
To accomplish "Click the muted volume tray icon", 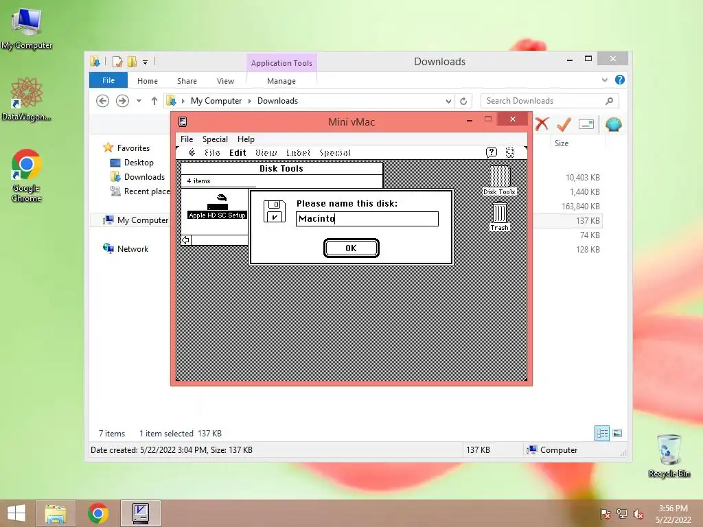I will pyautogui.click(x=638, y=513).
